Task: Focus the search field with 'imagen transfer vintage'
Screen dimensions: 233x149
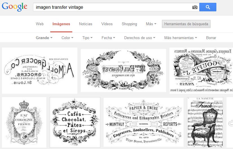Action: click(113, 7)
